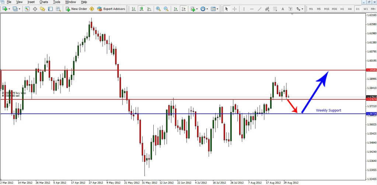The height and width of the screenshot is (185, 377).
Task: Switch chart to candlesticks type
Action: (x=142, y=9)
